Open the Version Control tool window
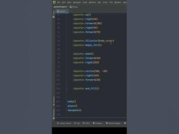The image size is (179, 134). click(x=64, y=123)
